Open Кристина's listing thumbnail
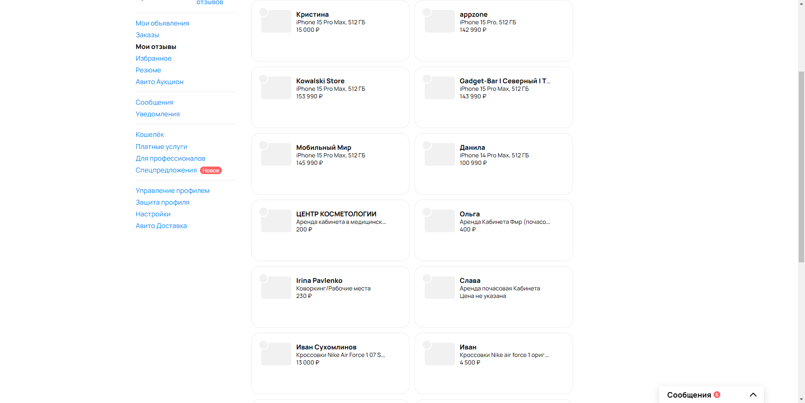The height and width of the screenshot is (403, 805). pos(276,21)
